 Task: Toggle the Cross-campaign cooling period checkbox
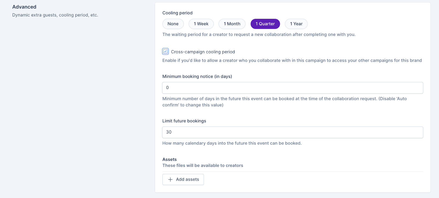(165, 51)
